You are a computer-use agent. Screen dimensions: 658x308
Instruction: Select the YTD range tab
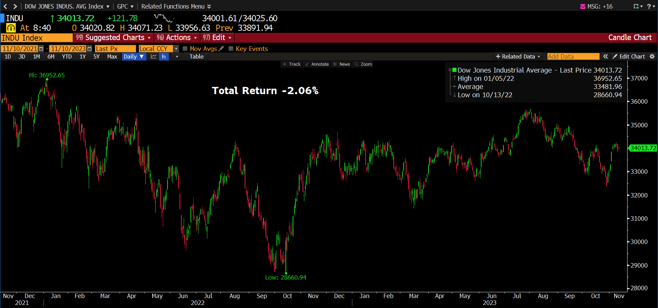(x=67, y=56)
